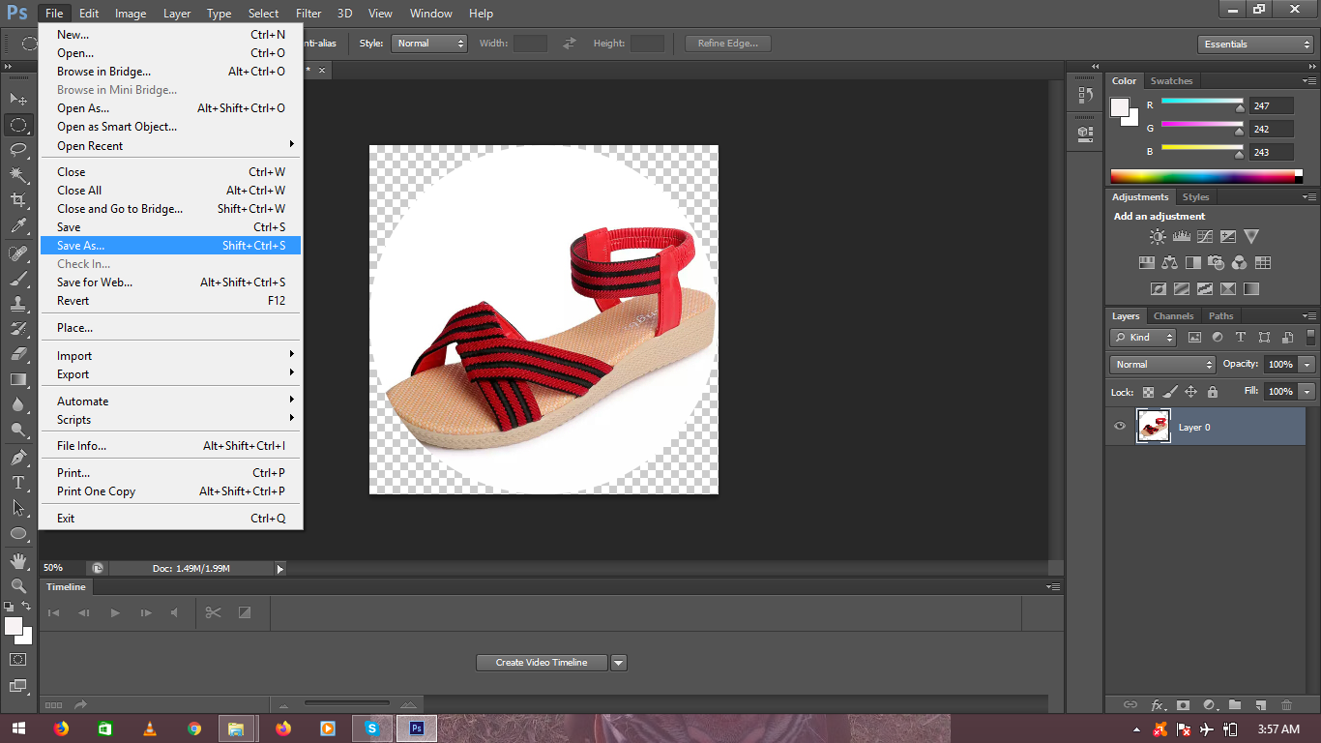The image size is (1321, 743).
Task: Toggle lock transparent pixels
Action: (x=1148, y=392)
